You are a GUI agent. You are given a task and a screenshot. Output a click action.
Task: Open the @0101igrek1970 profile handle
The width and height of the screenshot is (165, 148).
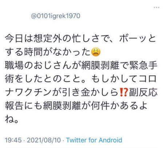(56, 16)
